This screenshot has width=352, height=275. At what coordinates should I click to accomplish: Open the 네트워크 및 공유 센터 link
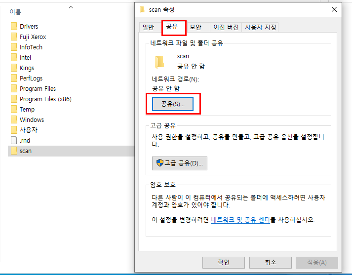click(x=240, y=220)
